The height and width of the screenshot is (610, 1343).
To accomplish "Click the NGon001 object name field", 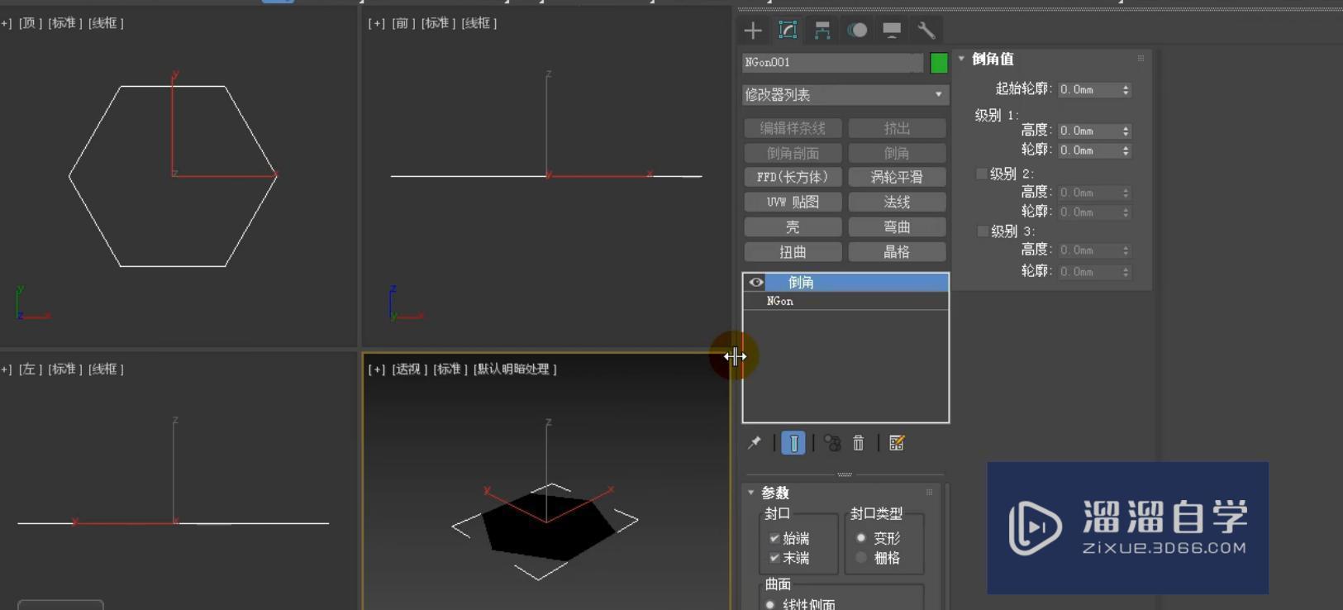I will click(832, 63).
